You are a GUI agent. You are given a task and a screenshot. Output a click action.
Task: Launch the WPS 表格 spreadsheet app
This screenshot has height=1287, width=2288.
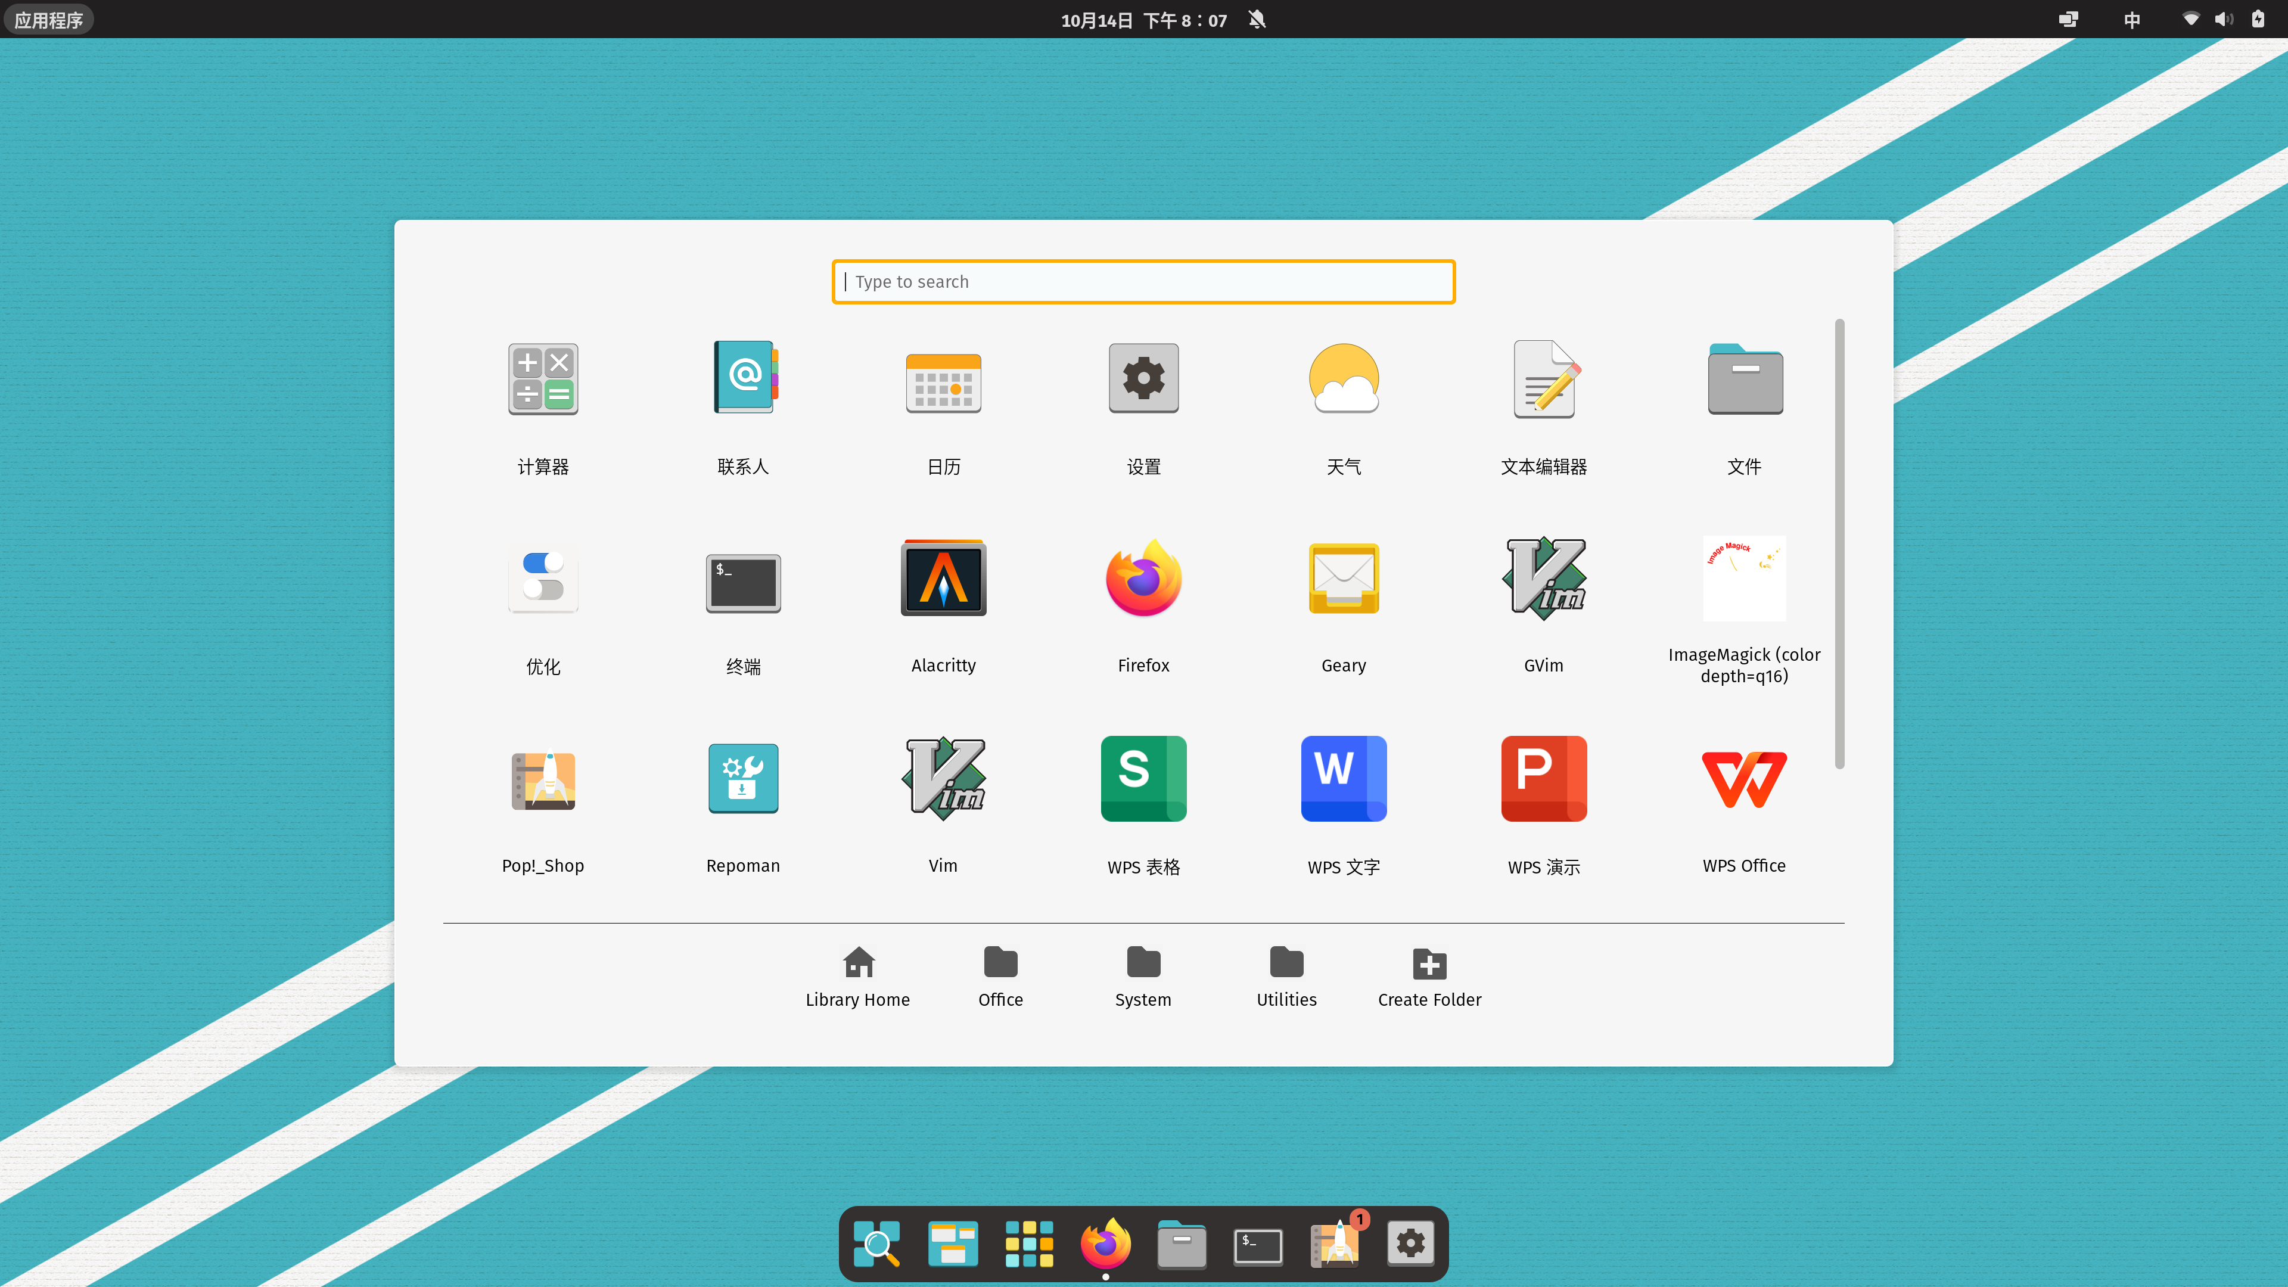click(1142, 779)
